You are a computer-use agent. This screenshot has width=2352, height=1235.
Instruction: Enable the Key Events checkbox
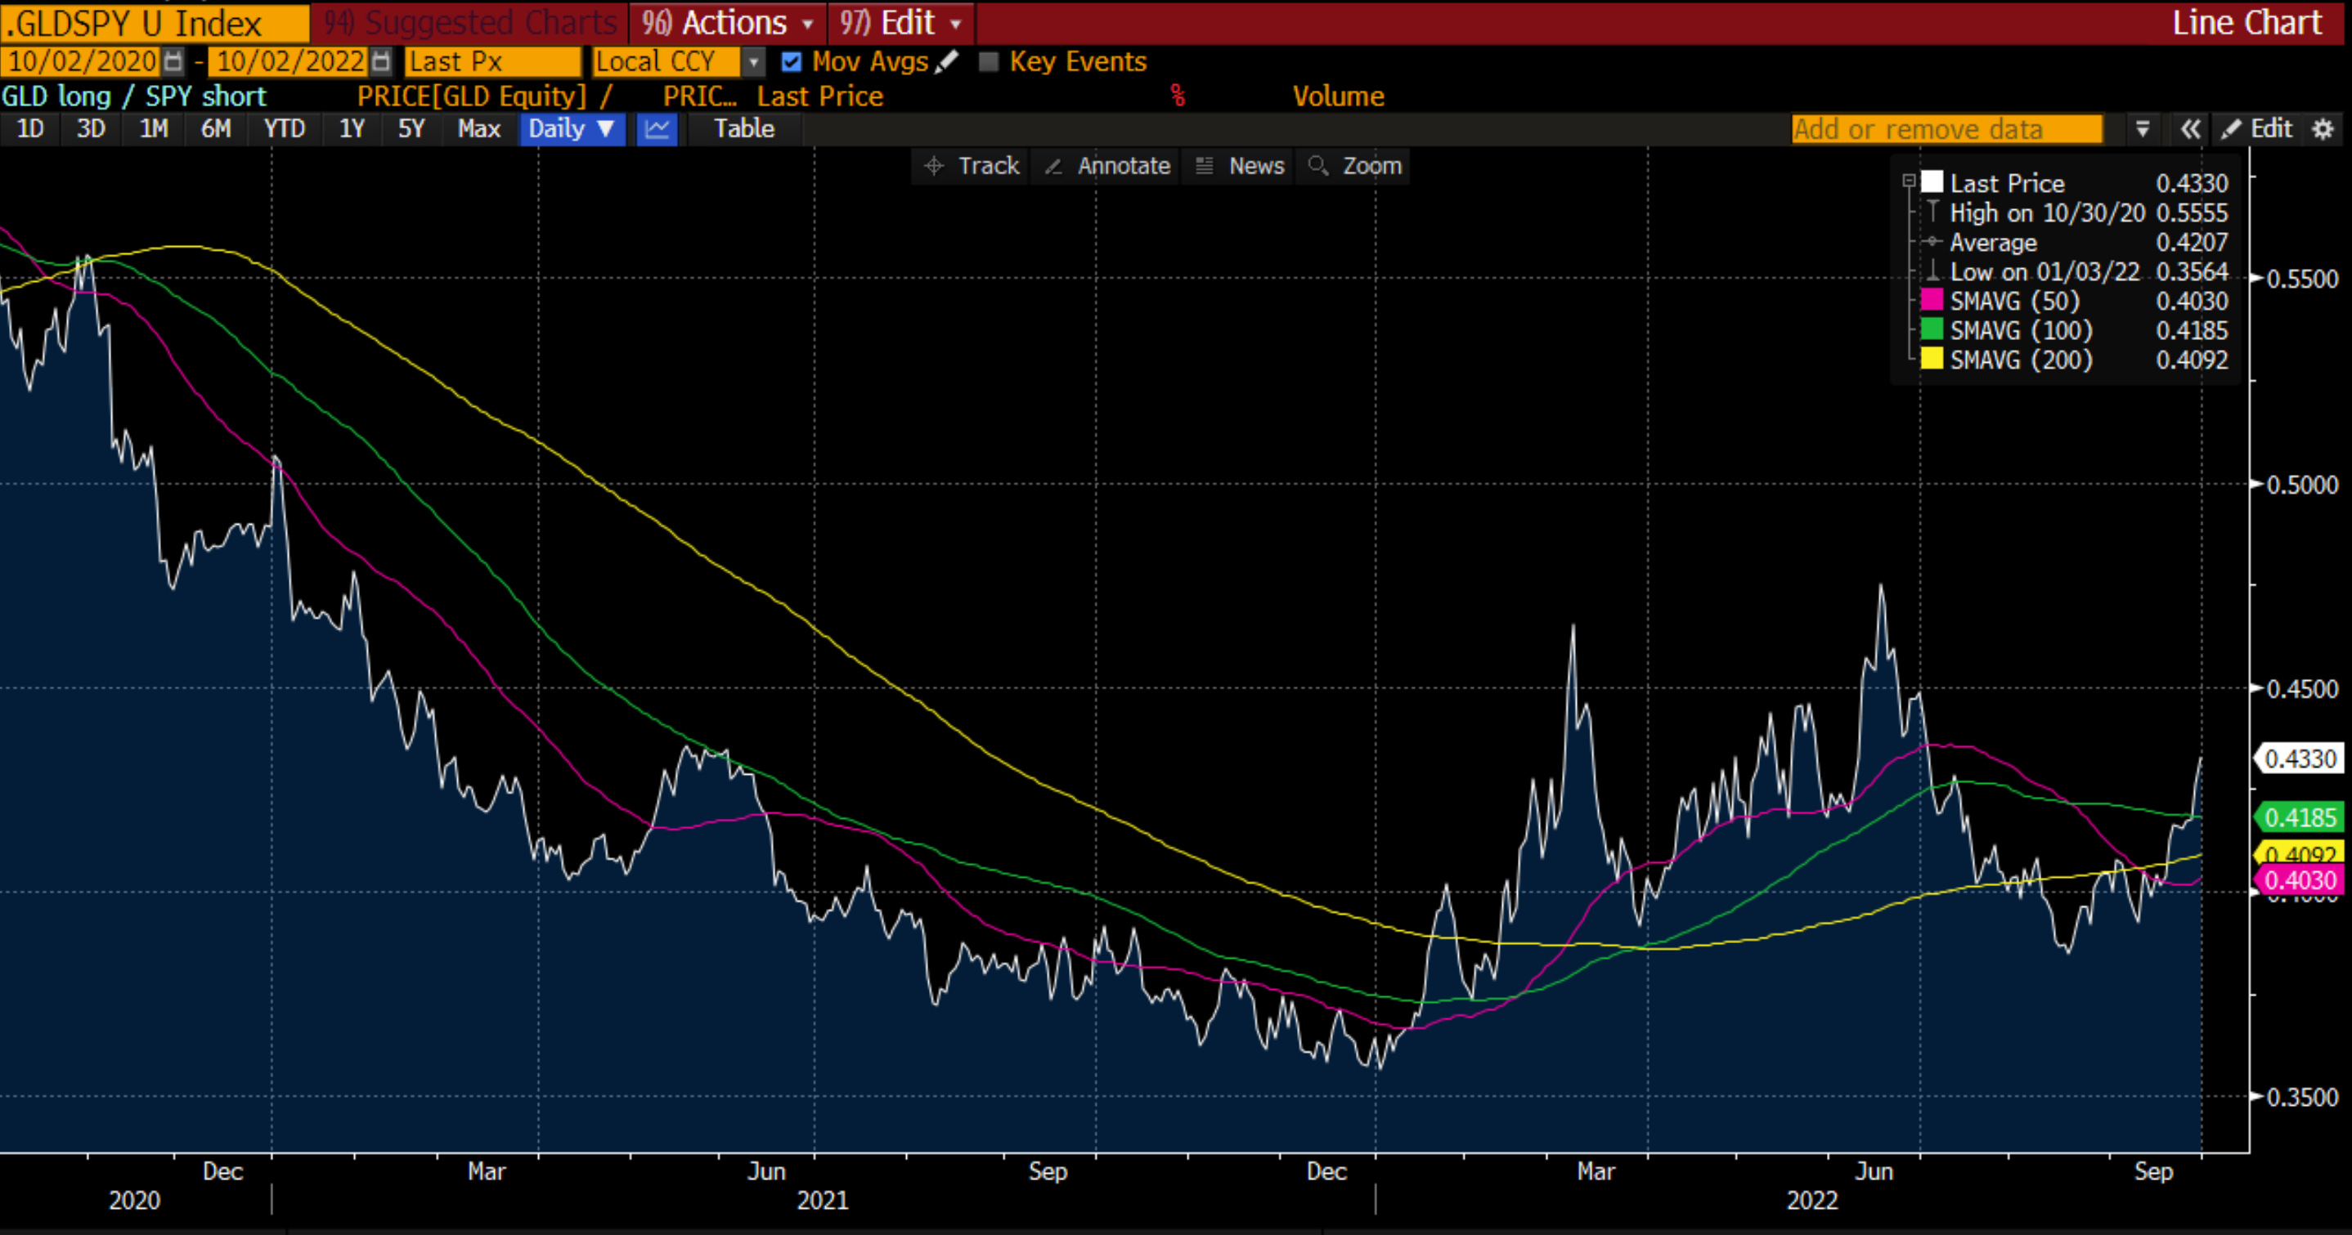click(988, 62)
